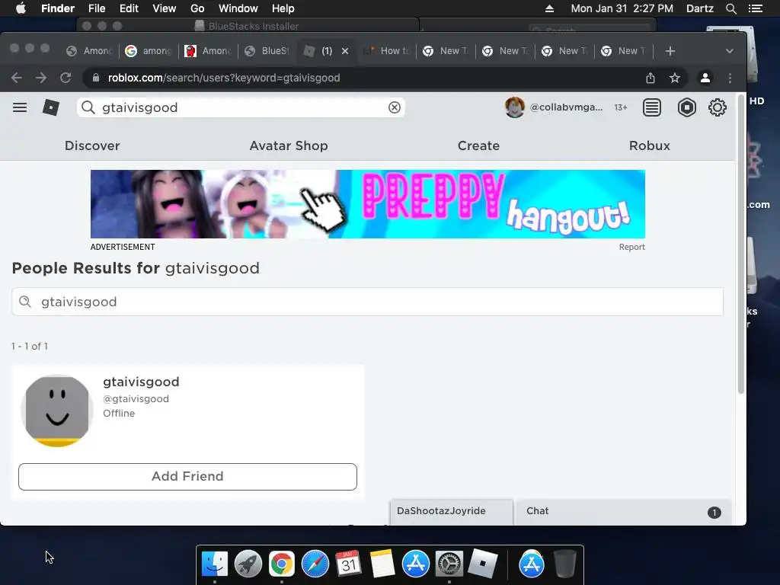Image resolution: width=780 pixels, height=585 pixels.
Task: Open a new Chrome tab
Action: coord(670,51)
